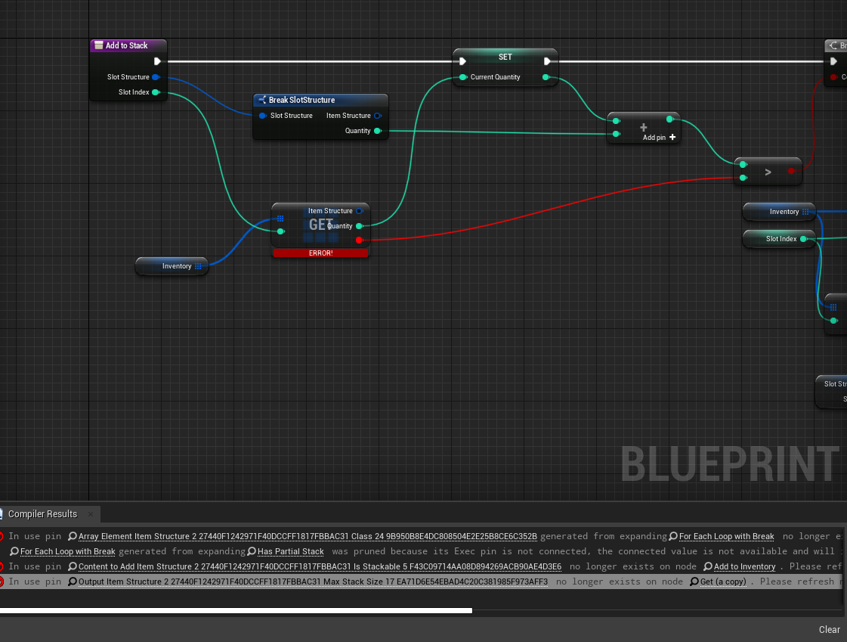The image size is (847, 642).
Task: Click Item Structure output pin on GET node
Action: (360, 211)
